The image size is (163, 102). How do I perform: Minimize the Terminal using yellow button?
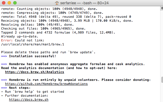pyautogui.click(x=9, y=3)
